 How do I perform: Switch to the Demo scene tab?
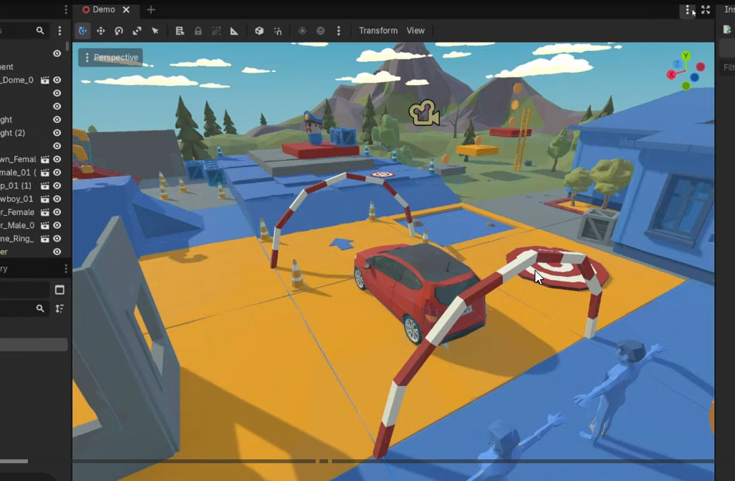tap(103, 10)
